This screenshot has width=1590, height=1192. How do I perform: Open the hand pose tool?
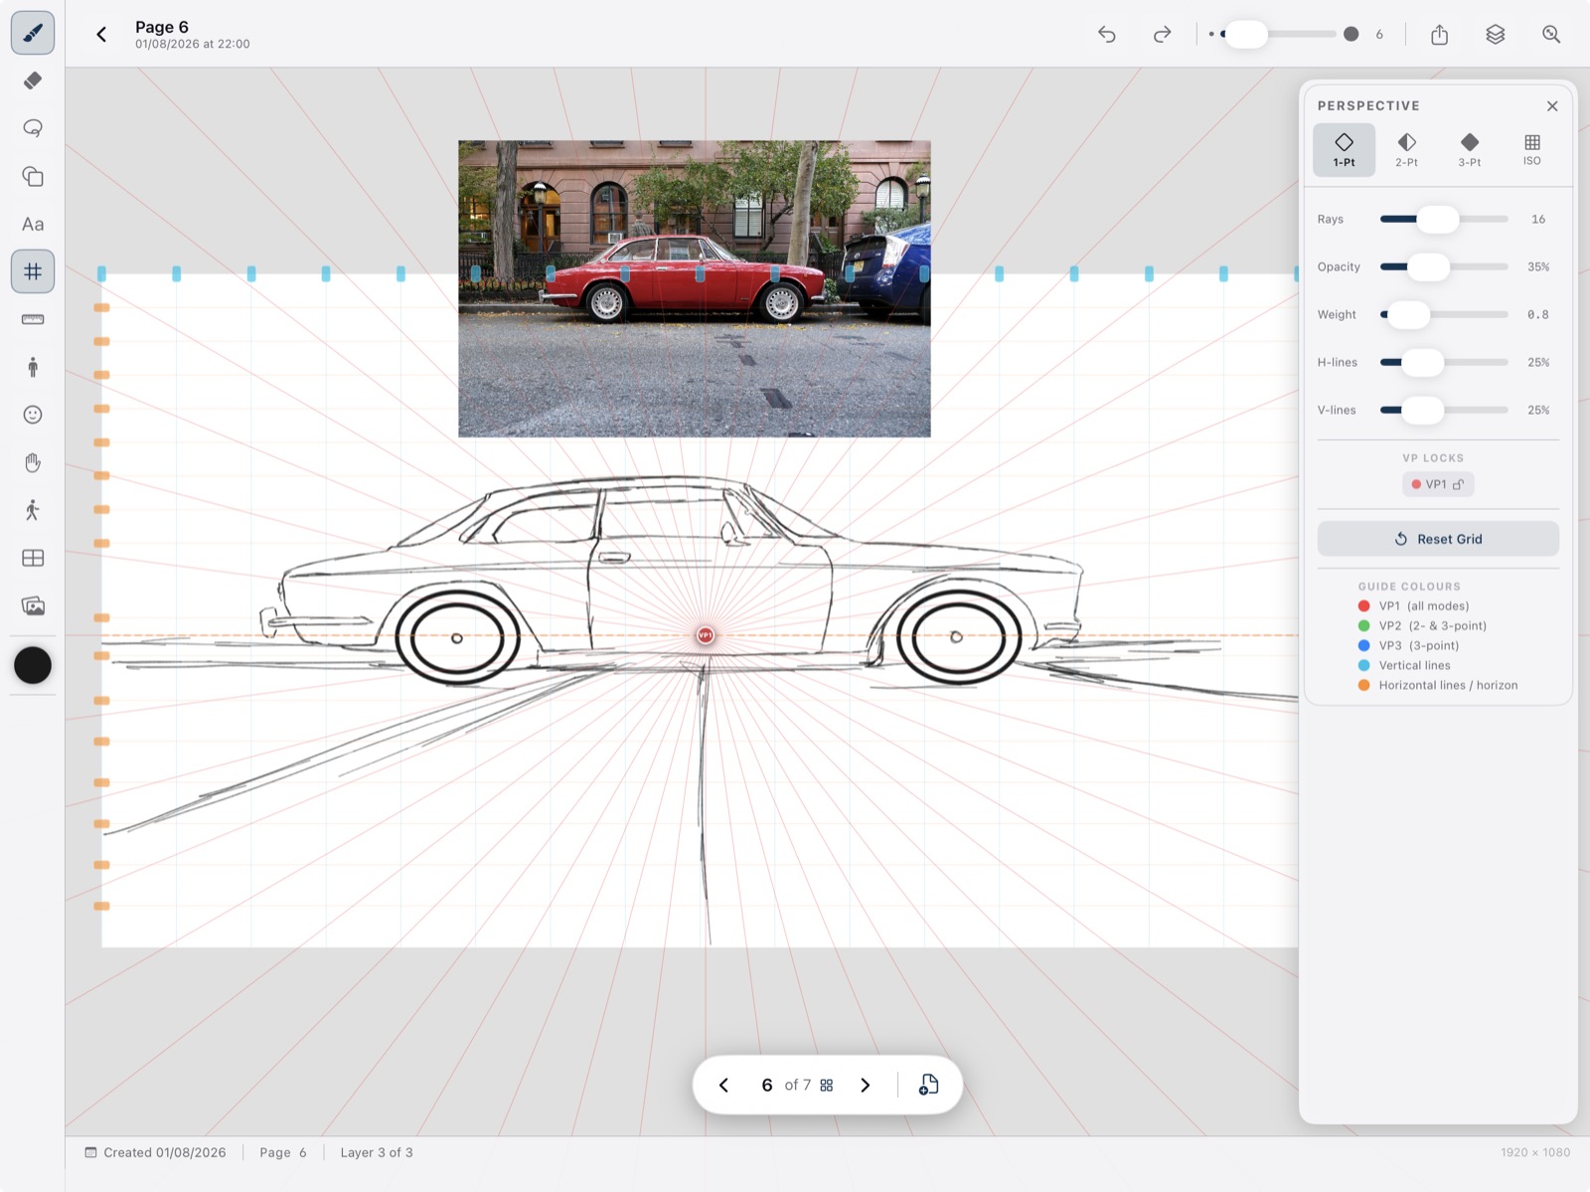33,462
